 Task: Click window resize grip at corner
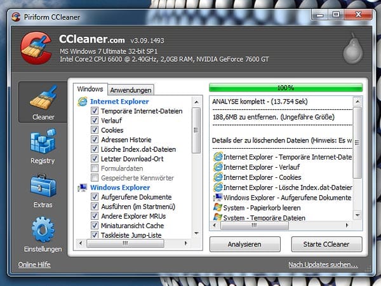point(369,268)
